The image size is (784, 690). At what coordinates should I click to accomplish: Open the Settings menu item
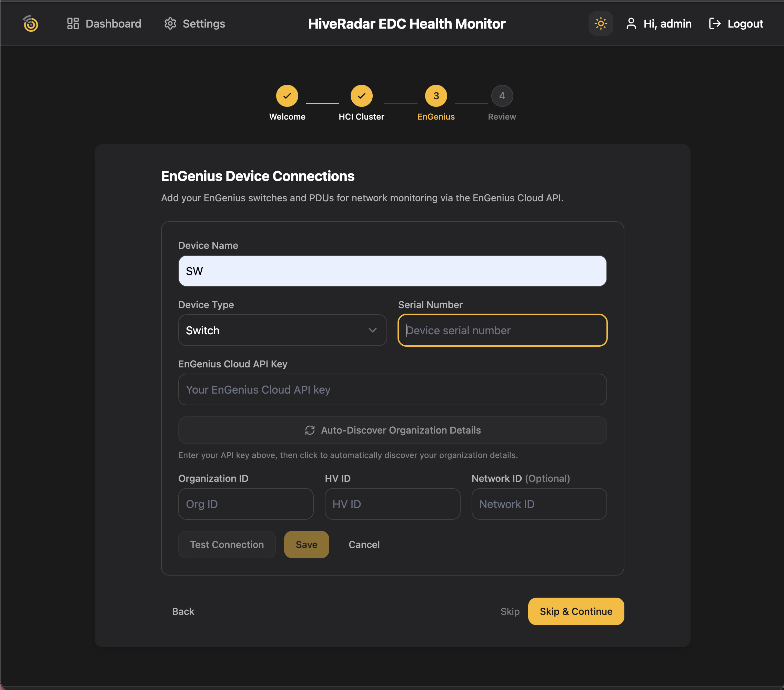pos(194,24)
